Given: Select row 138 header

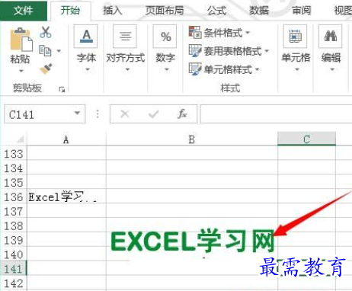Looking at the screenshot, I should point(14,225).
